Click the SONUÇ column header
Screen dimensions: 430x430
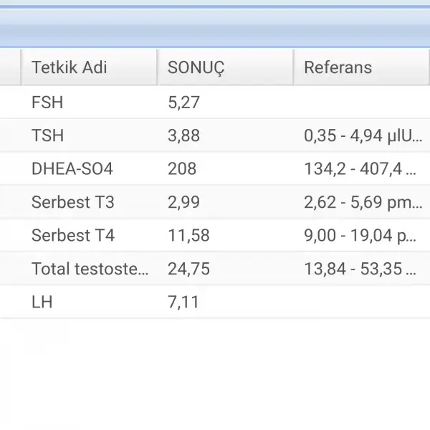pos(196,67)
